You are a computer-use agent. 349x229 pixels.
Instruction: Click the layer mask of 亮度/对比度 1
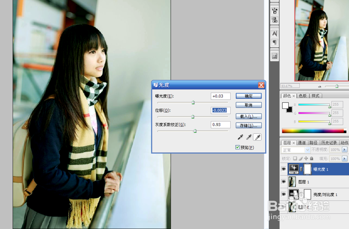coord(307,194)
